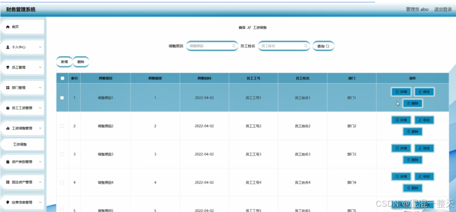Viewport: 456px width, 212px height.
Task: Check the box for row 调整原因2
Action: 62,126
